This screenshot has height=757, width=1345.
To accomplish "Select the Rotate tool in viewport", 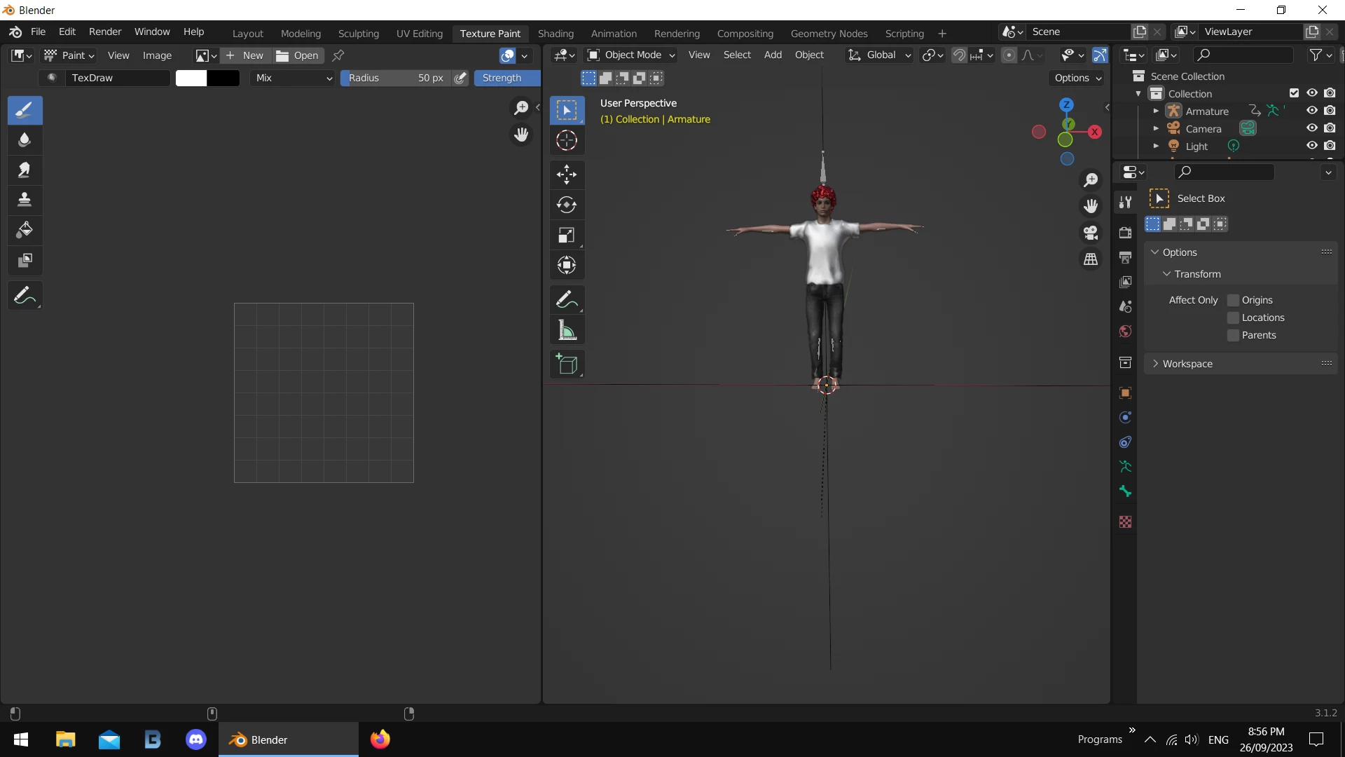I will [567, 205].
